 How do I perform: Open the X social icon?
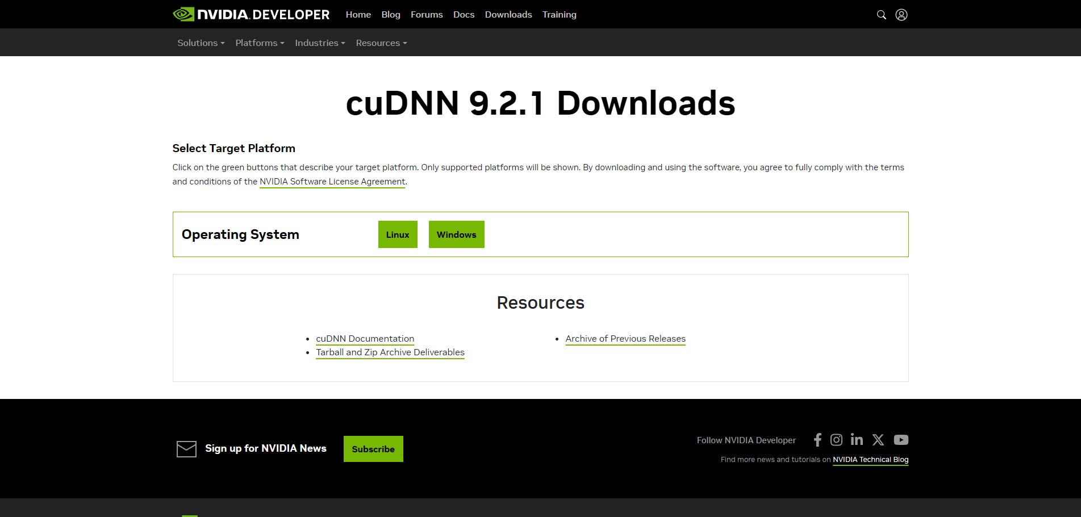pyautogui.click(x=878, y=440)
